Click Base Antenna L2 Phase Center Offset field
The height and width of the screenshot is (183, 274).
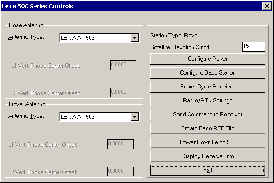click(123, 93)
